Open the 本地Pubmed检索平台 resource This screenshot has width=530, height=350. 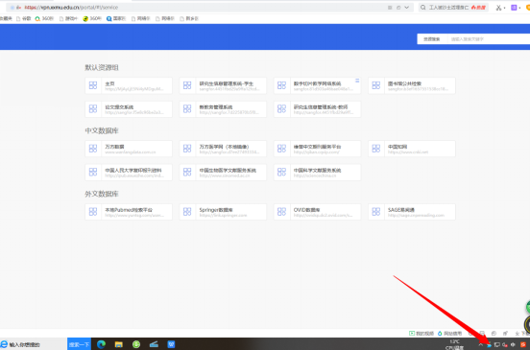(129, 212)
